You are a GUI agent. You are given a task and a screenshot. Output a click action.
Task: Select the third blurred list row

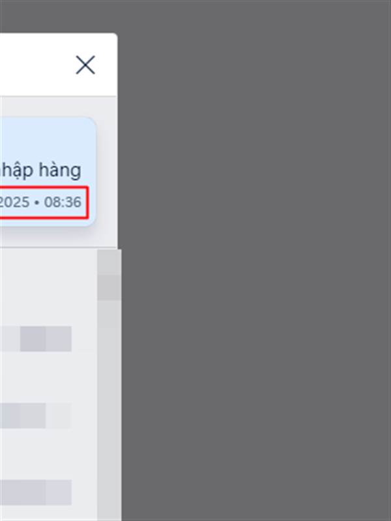click(36, 492)
